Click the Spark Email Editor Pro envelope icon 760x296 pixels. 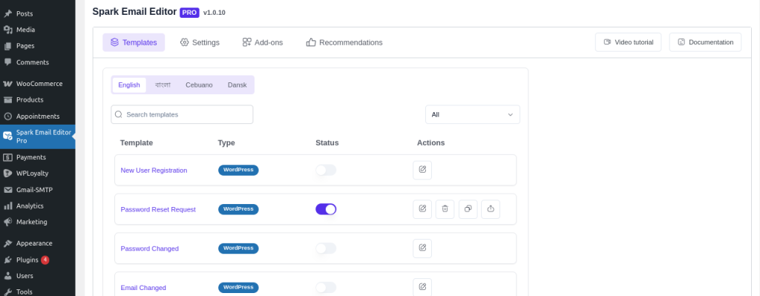pos(7,136)
